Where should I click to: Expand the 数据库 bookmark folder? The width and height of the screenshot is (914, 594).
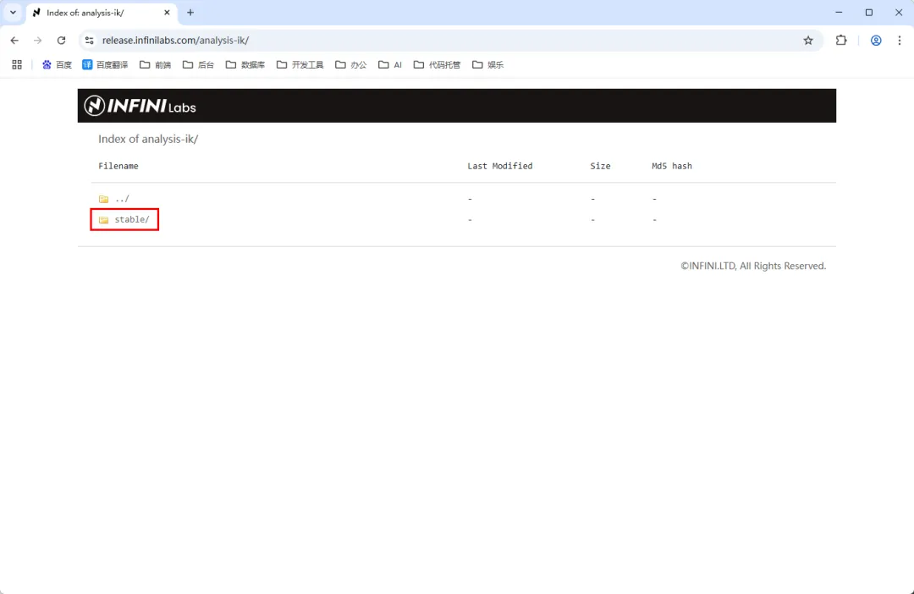click(245, 64)
